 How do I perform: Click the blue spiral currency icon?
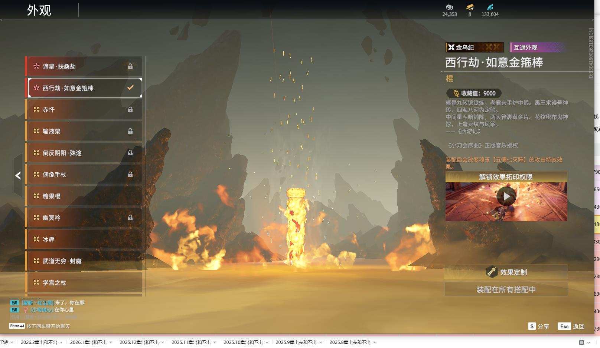tap(490, 7)
